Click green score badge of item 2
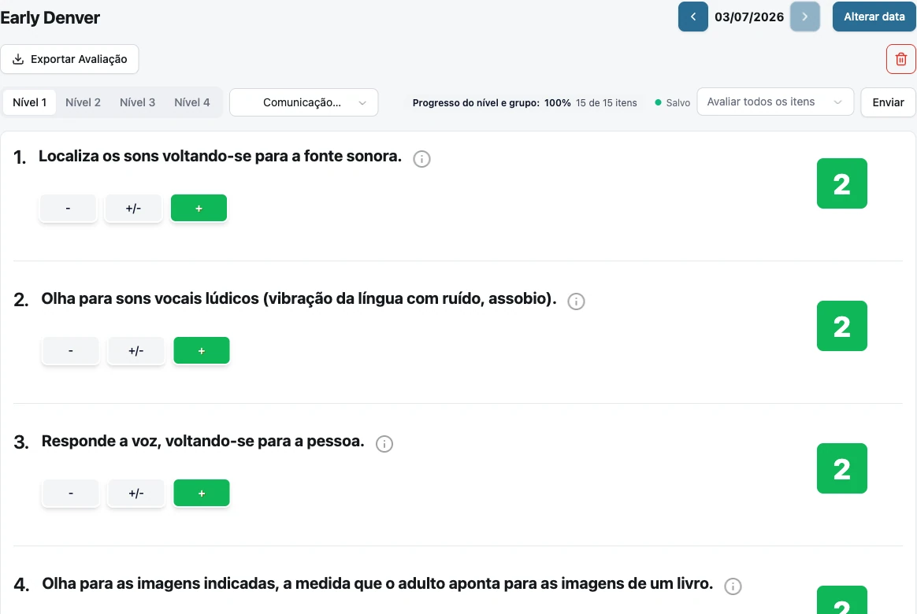 tap(841, 326)
